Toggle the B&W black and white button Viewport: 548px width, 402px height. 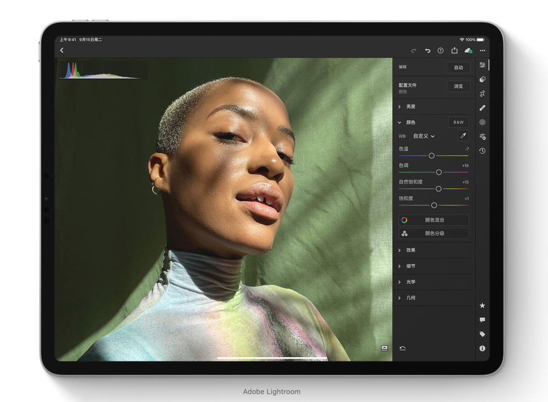459,122
